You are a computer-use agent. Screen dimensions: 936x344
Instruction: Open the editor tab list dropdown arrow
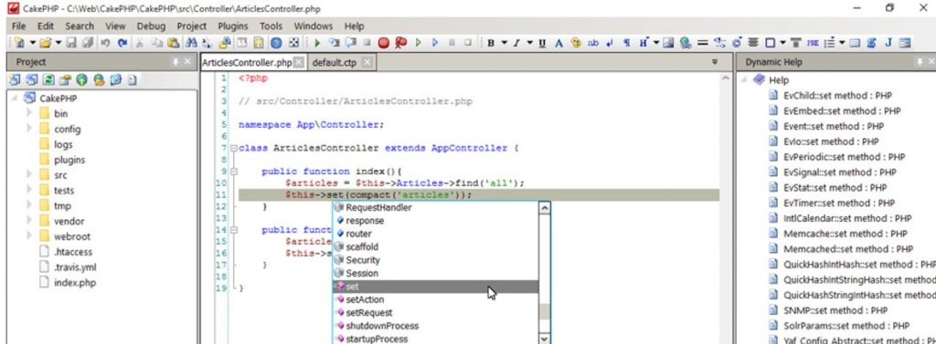point(715,62)
